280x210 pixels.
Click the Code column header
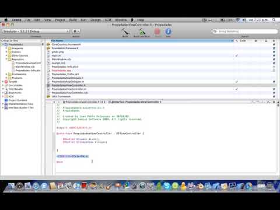243,41
